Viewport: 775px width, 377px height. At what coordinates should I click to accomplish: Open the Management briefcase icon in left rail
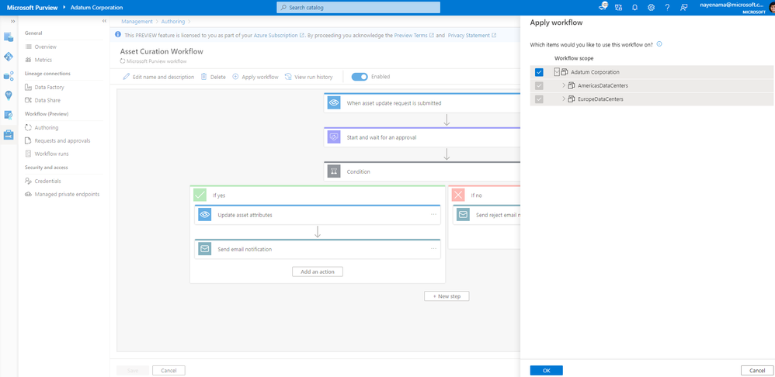[x=9, y=134]
